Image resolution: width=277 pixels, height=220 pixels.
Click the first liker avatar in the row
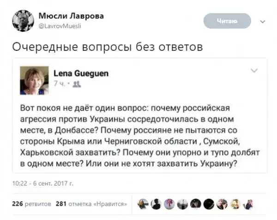click(x=143, y=203)
